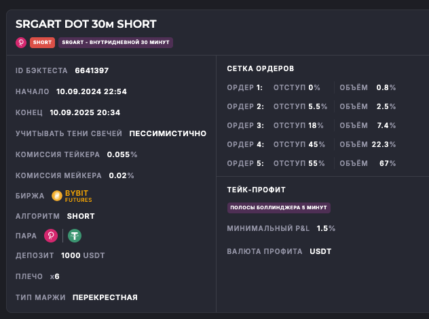Click the Сетка ордеров section header
This screenshot has width=429, height=319.
261,69
